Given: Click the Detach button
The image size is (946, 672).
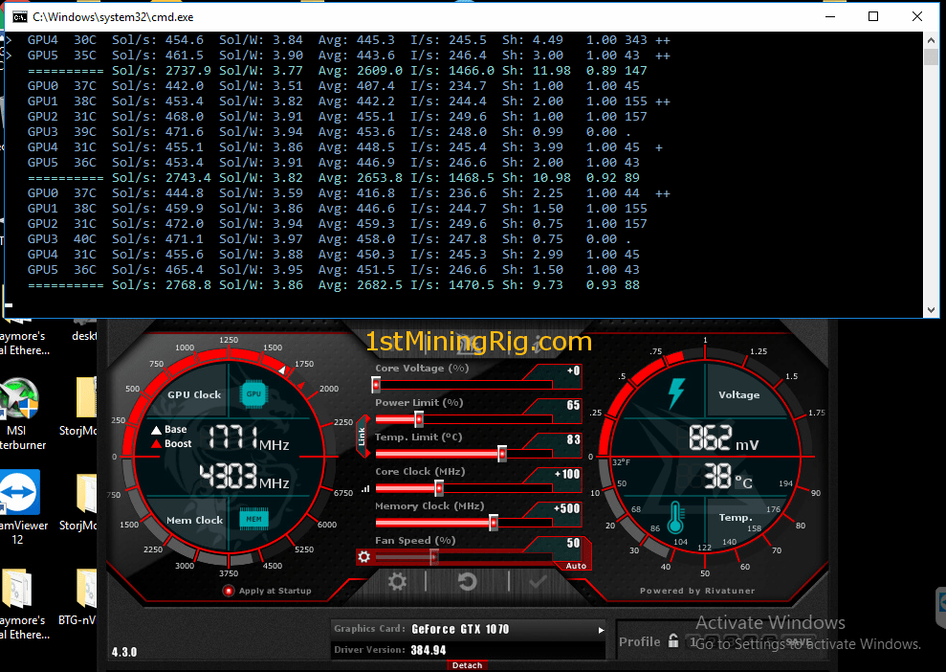Looking at the screenshot, I should (467, 665).
